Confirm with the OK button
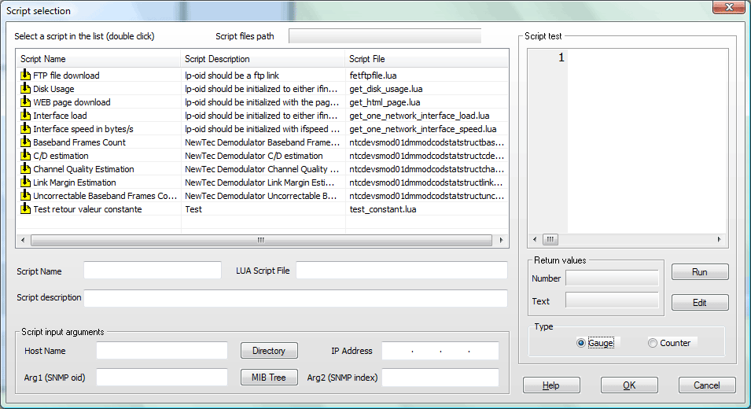The image size is (751, 409). click(x=629, y=385)
